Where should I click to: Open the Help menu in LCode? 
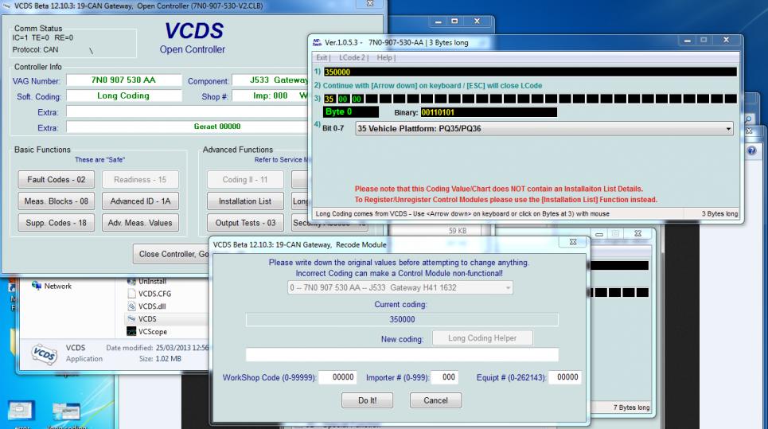[x=385, y=57]
